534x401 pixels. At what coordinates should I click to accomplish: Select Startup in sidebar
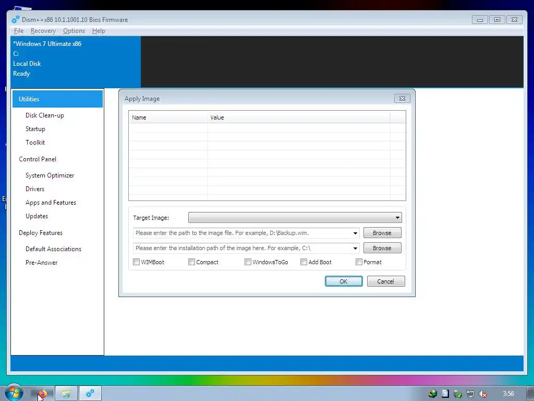[x=35, y=129]
